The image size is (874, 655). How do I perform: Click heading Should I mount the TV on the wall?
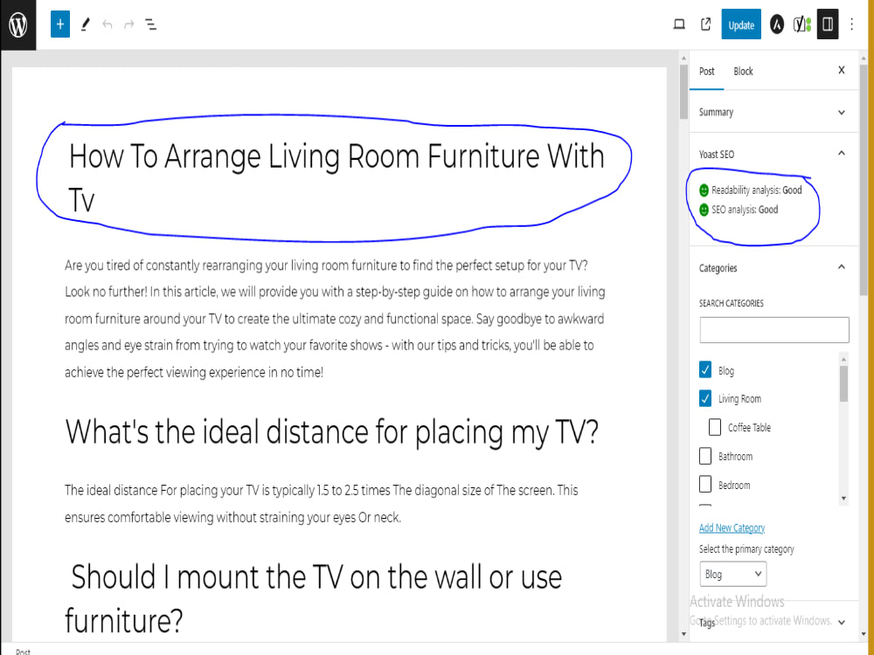[314, 598]
